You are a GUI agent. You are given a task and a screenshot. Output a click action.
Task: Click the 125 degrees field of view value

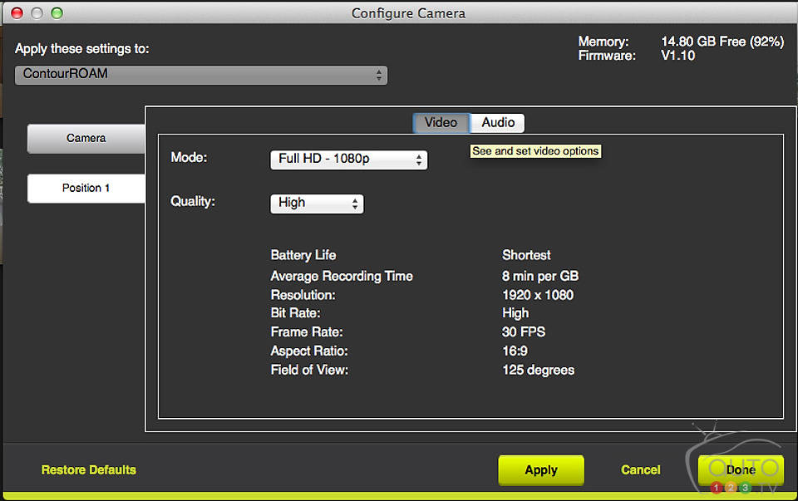(x=538, y=370)
